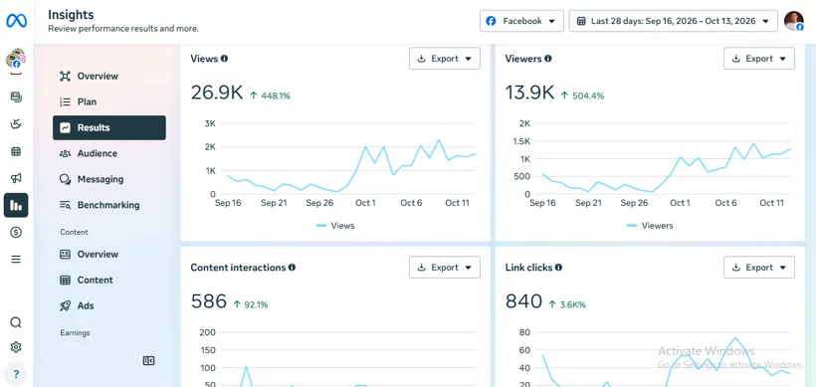Viewport: 816px width, 387px height.
Task: Click the calendar icon in date range selector
Action: [x=582, y=21]
